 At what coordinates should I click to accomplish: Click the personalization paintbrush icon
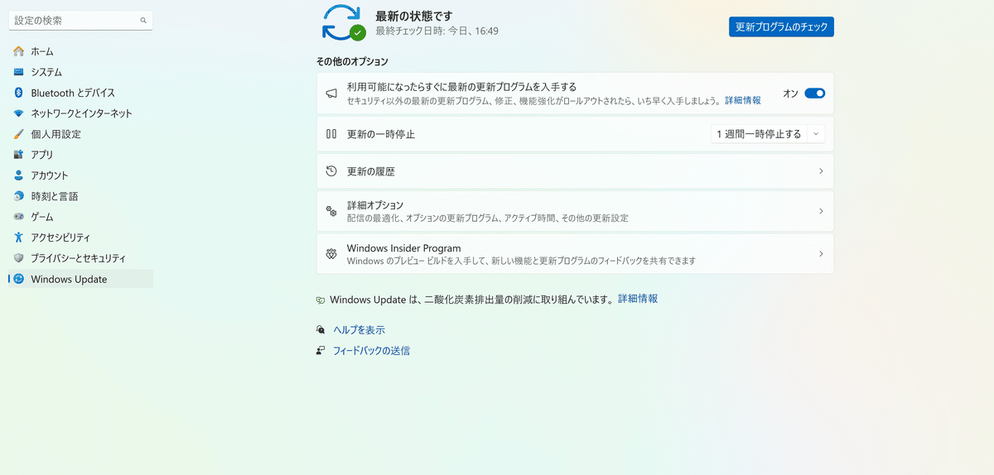pos(18,134)
